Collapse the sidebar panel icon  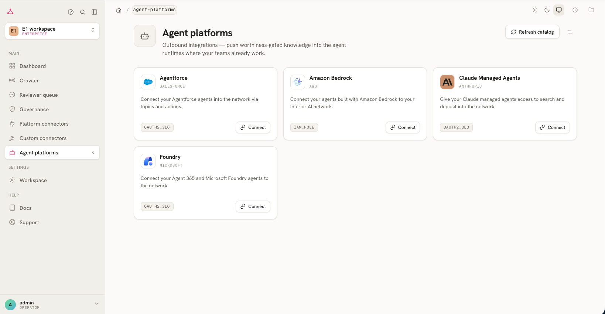point(95,12)
